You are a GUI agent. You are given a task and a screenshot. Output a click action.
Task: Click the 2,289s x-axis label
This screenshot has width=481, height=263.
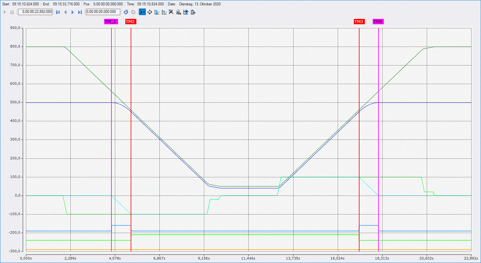coord(70,258)
